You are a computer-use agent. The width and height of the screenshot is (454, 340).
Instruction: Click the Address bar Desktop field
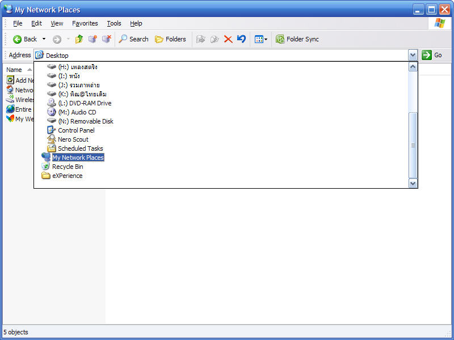(221, 55)
